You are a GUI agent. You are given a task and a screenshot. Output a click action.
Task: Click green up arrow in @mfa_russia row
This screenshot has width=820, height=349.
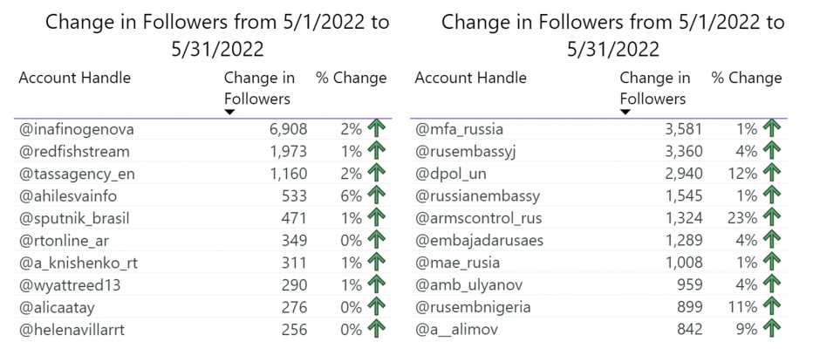771,129
